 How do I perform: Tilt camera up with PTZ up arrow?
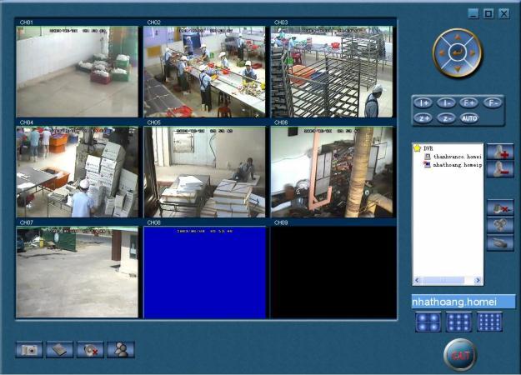point(458,37)
